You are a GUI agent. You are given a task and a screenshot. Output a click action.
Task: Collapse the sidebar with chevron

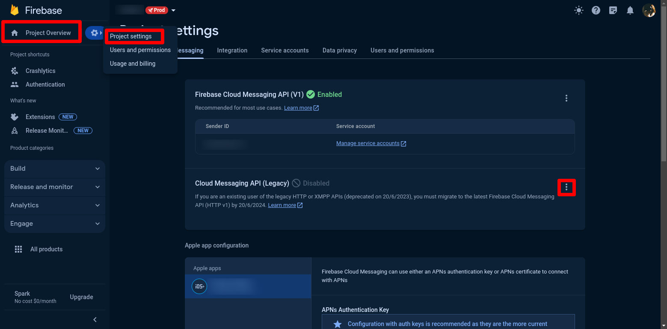pos(95,320)
